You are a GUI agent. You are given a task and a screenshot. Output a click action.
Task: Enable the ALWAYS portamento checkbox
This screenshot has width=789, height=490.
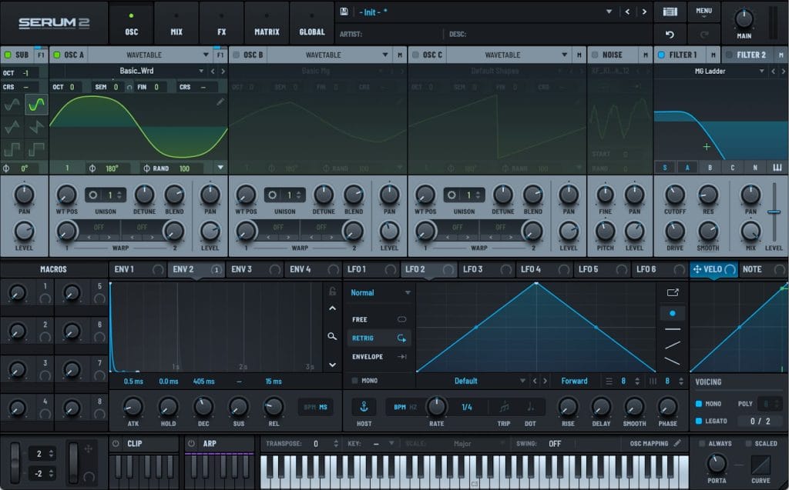click(x=702, y=444)
